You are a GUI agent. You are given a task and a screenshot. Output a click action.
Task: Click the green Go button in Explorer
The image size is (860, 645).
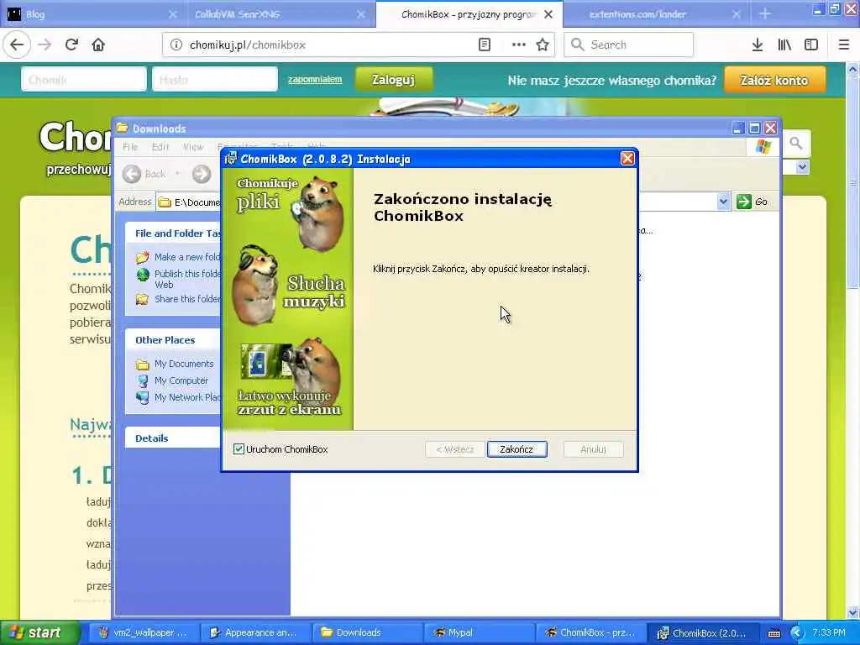tap(752, 202)
